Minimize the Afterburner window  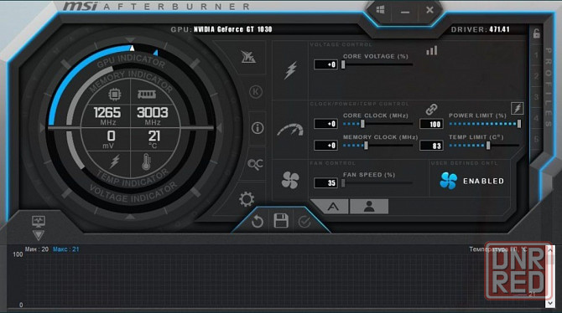[x=405, y=12]
